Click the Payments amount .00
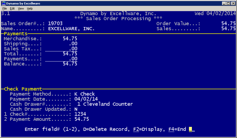Screen dimensions: 237x138 click(73, 59)
